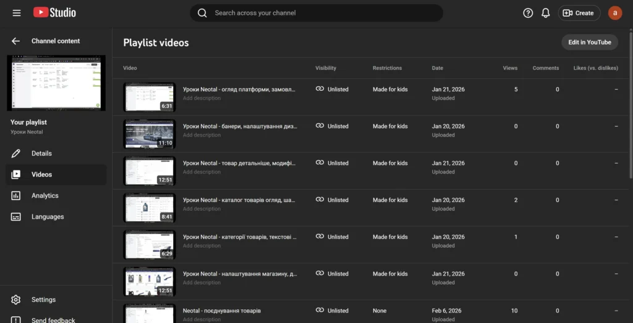633x323 pixels.
Task: Open playlist Details in sidebar
Action: coord(41,153)
